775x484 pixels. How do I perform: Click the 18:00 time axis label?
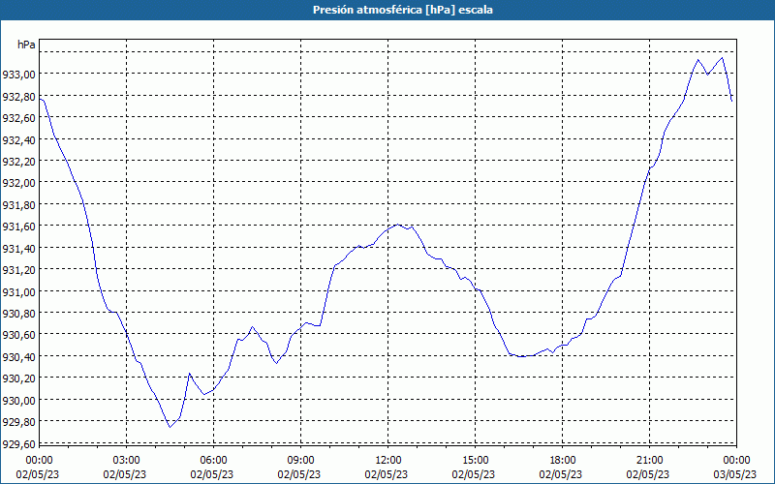click(x=563, y=461)
